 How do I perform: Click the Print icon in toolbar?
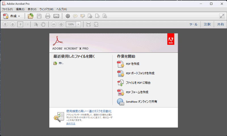[x=48, y=16]
